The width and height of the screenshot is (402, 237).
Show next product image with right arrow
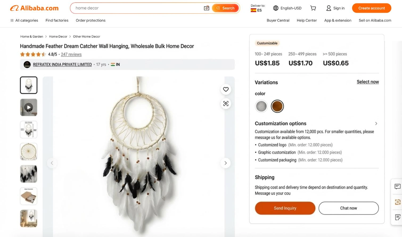225,163
